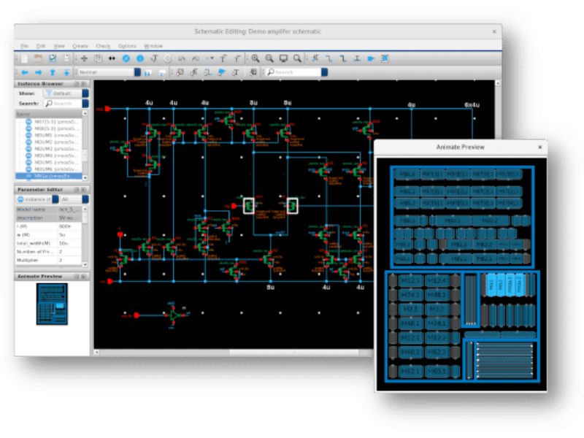
Task: Click the save icon in toolbar
Action: (53, 58)
